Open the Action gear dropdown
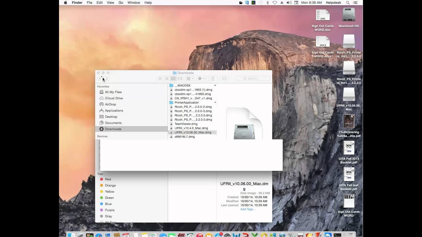This screenshot has width=422, height=237. click(x=201, y=78)
